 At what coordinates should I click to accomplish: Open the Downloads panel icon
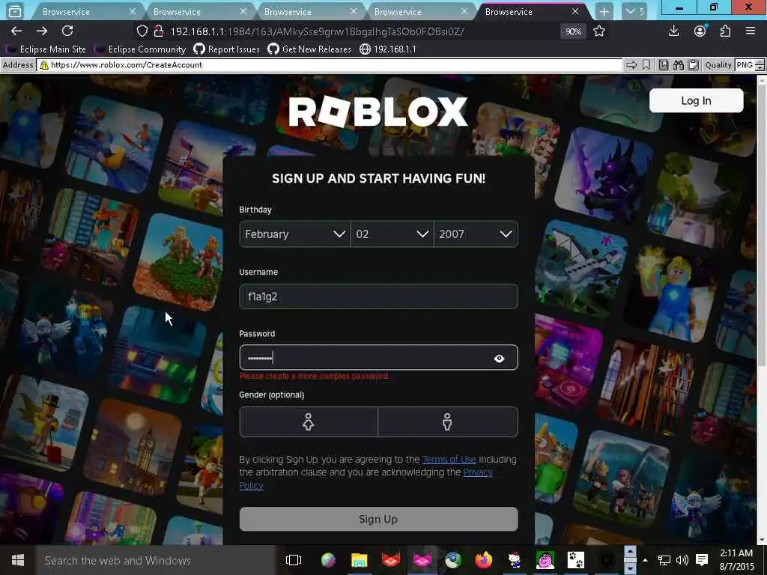[x=673, y=31]
